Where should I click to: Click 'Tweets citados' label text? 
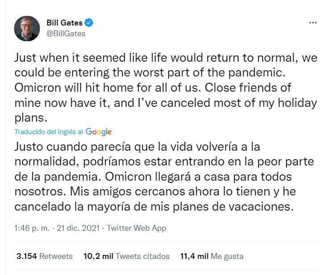click(x=143, y=256)
